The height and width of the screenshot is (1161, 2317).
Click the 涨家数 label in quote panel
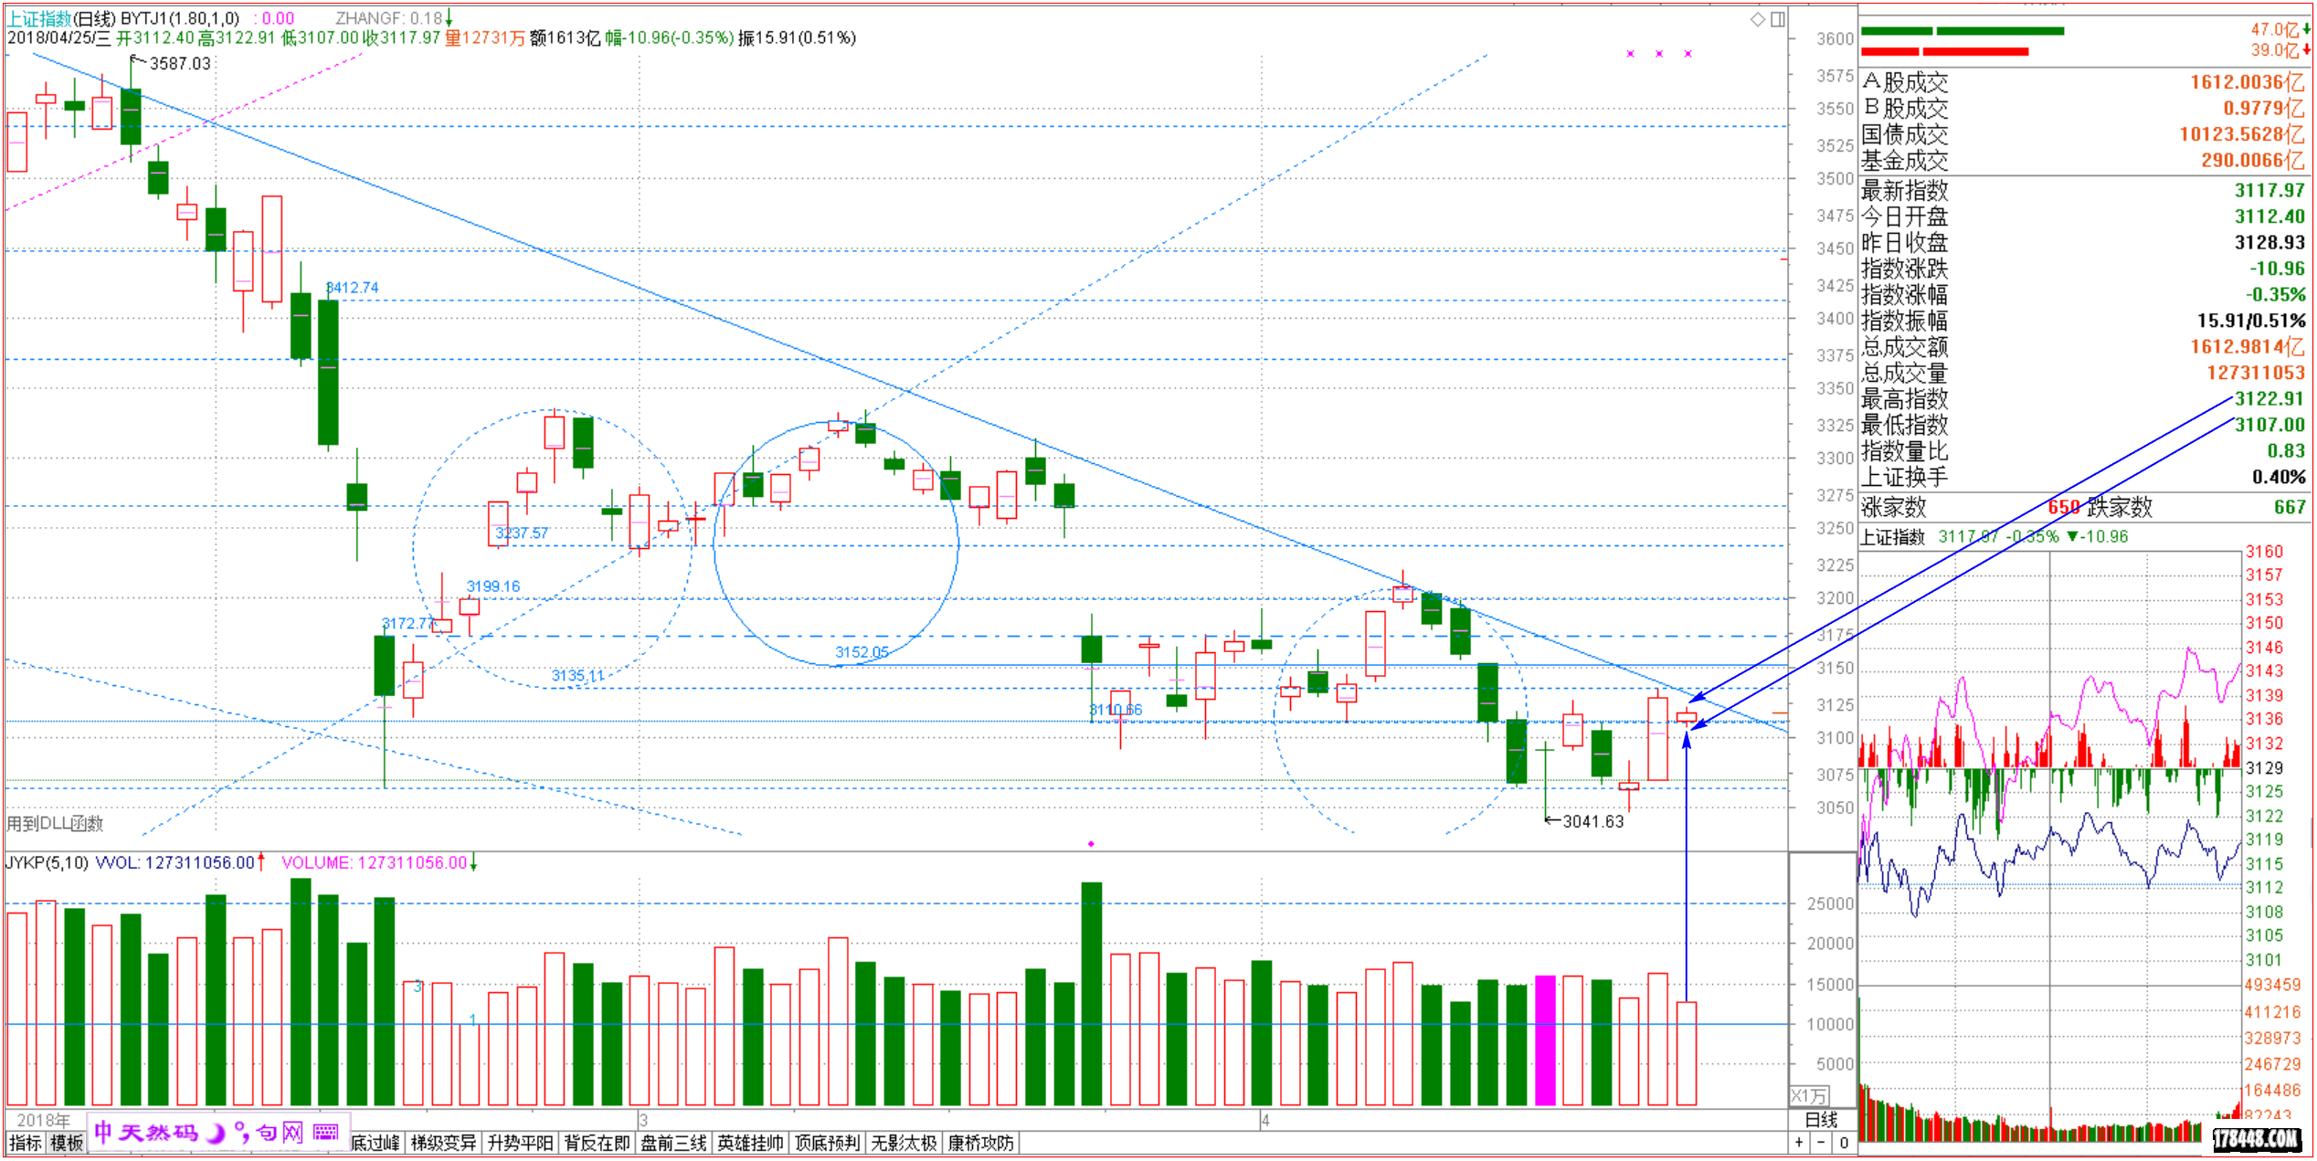pos(1894,507)
